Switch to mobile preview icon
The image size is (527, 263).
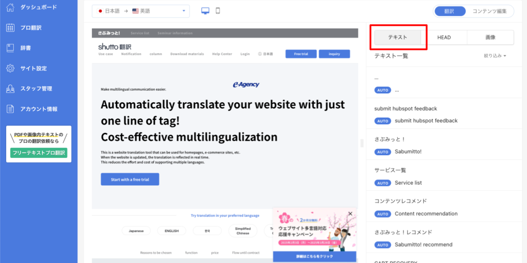click(218, 11)
